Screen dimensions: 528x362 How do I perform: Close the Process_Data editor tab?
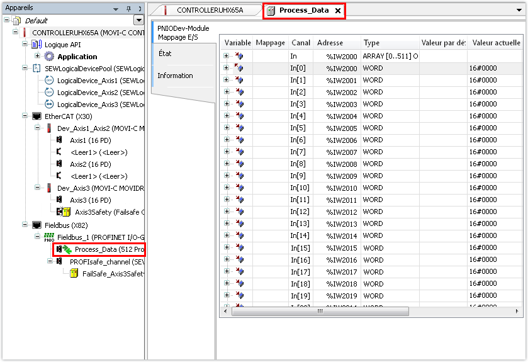pyautogui.click(x=337, y=11)
